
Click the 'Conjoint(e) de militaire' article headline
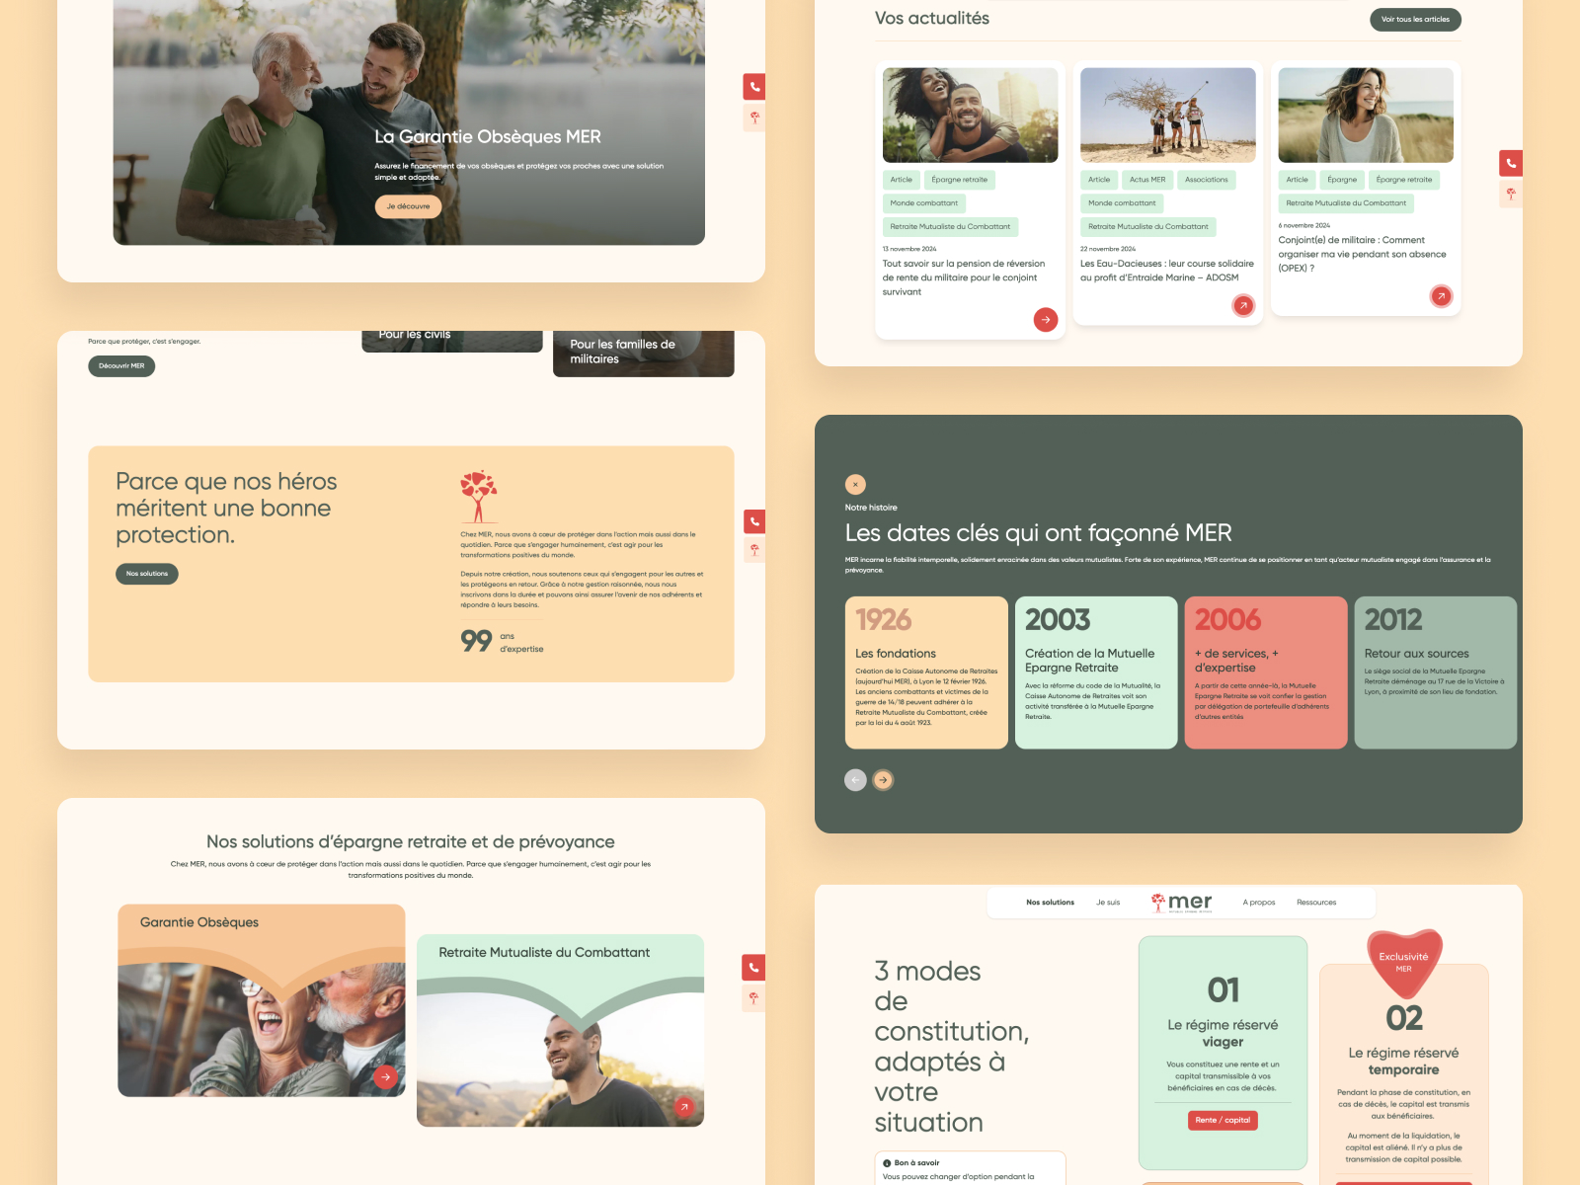[x=1363, y=254]
